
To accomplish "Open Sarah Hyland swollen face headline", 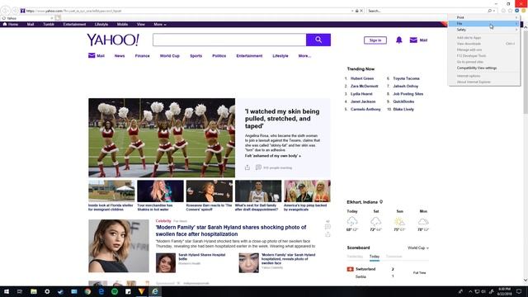I will tap(231, 231).
